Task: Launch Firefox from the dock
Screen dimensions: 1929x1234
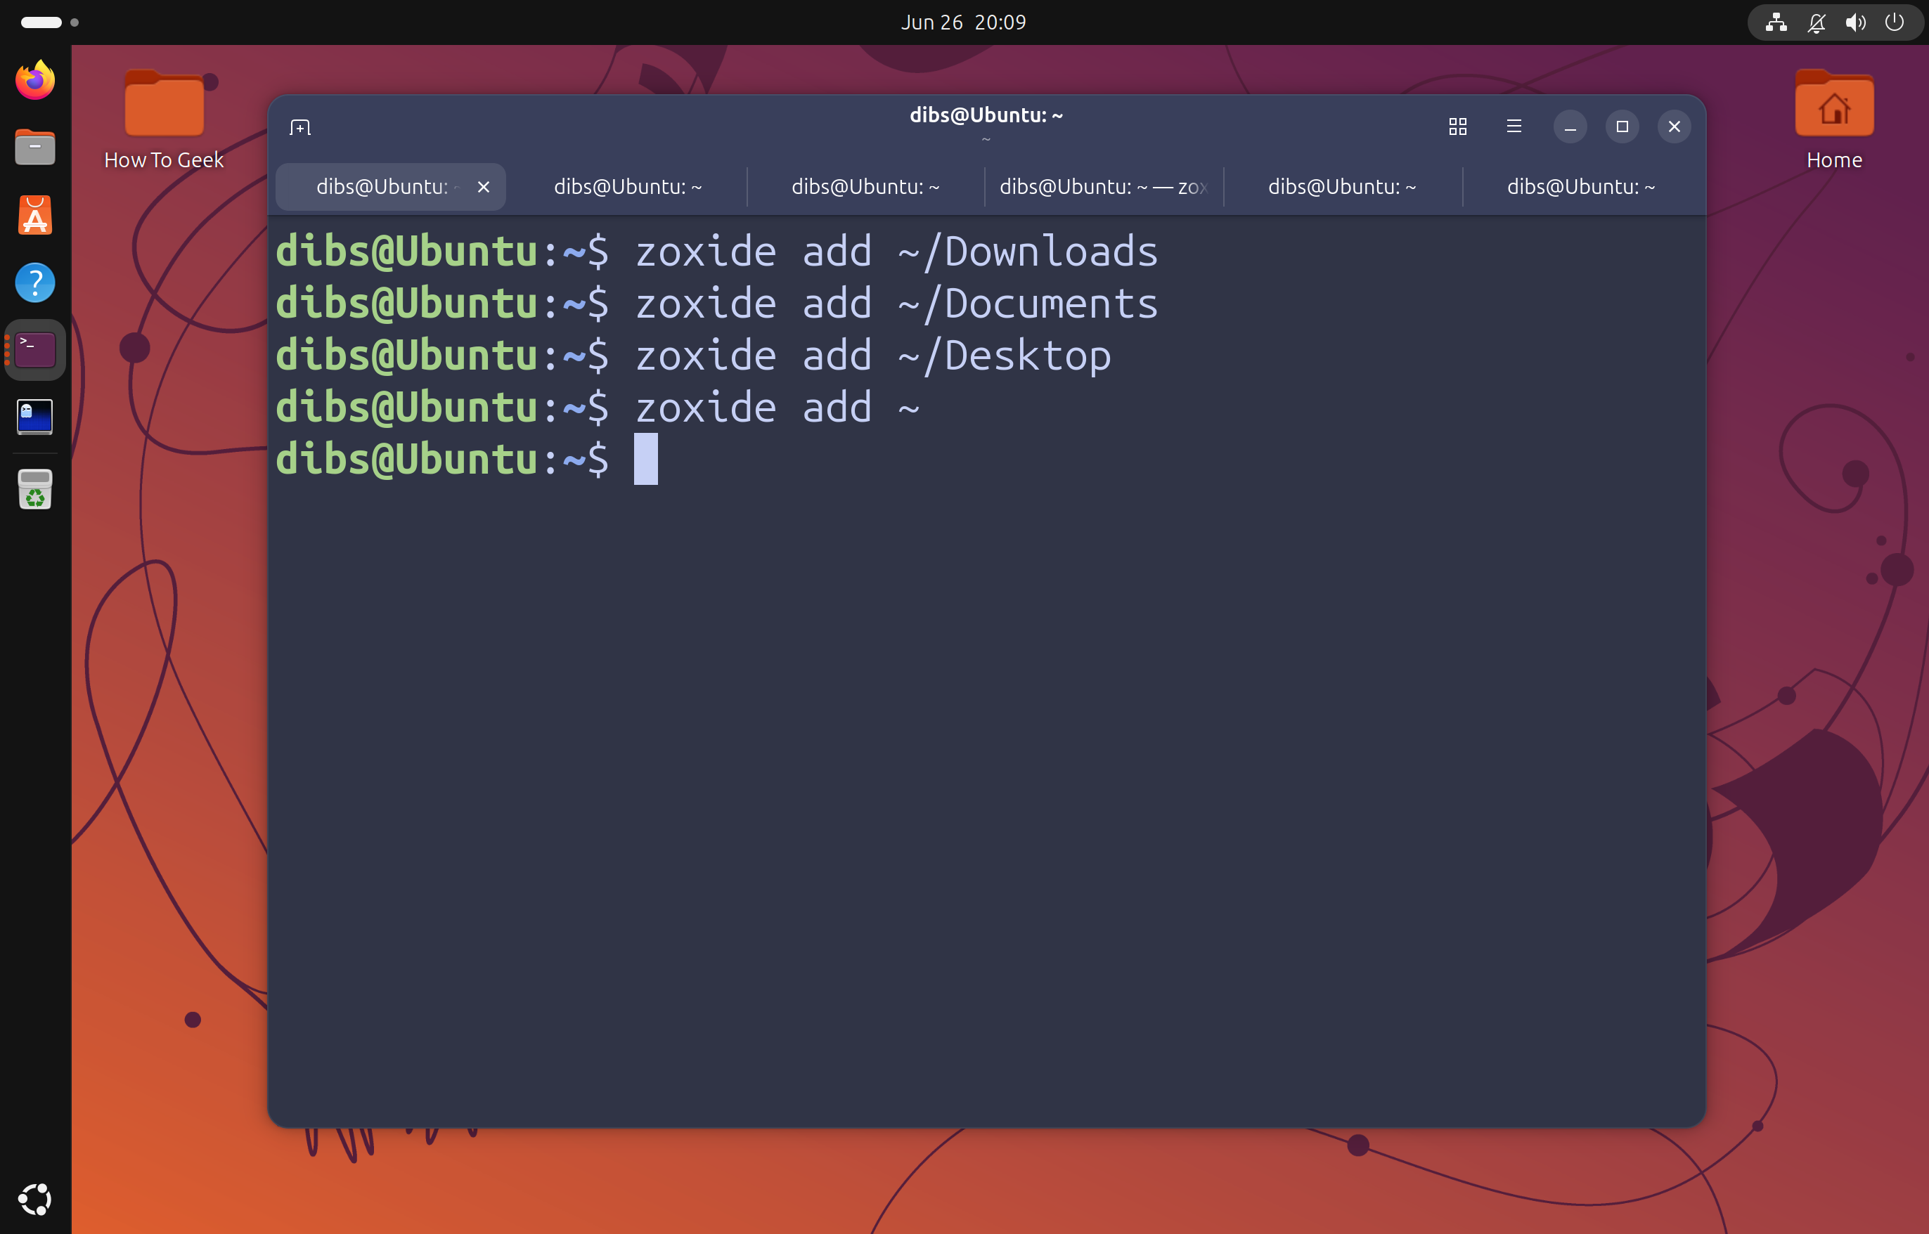Action: 35,80
